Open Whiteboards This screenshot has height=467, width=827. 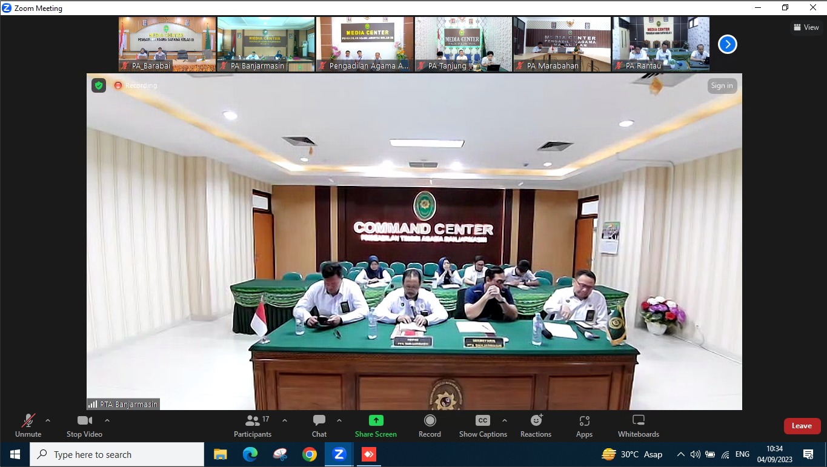tap(638, 425)
